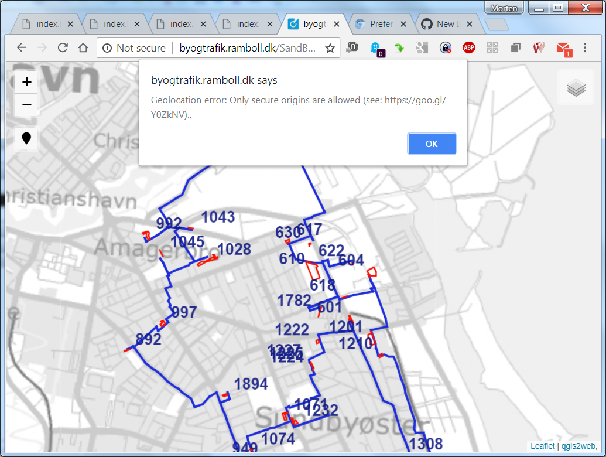Zoom in using the map plus button
The image size is (606, 457).
[26, 81]
